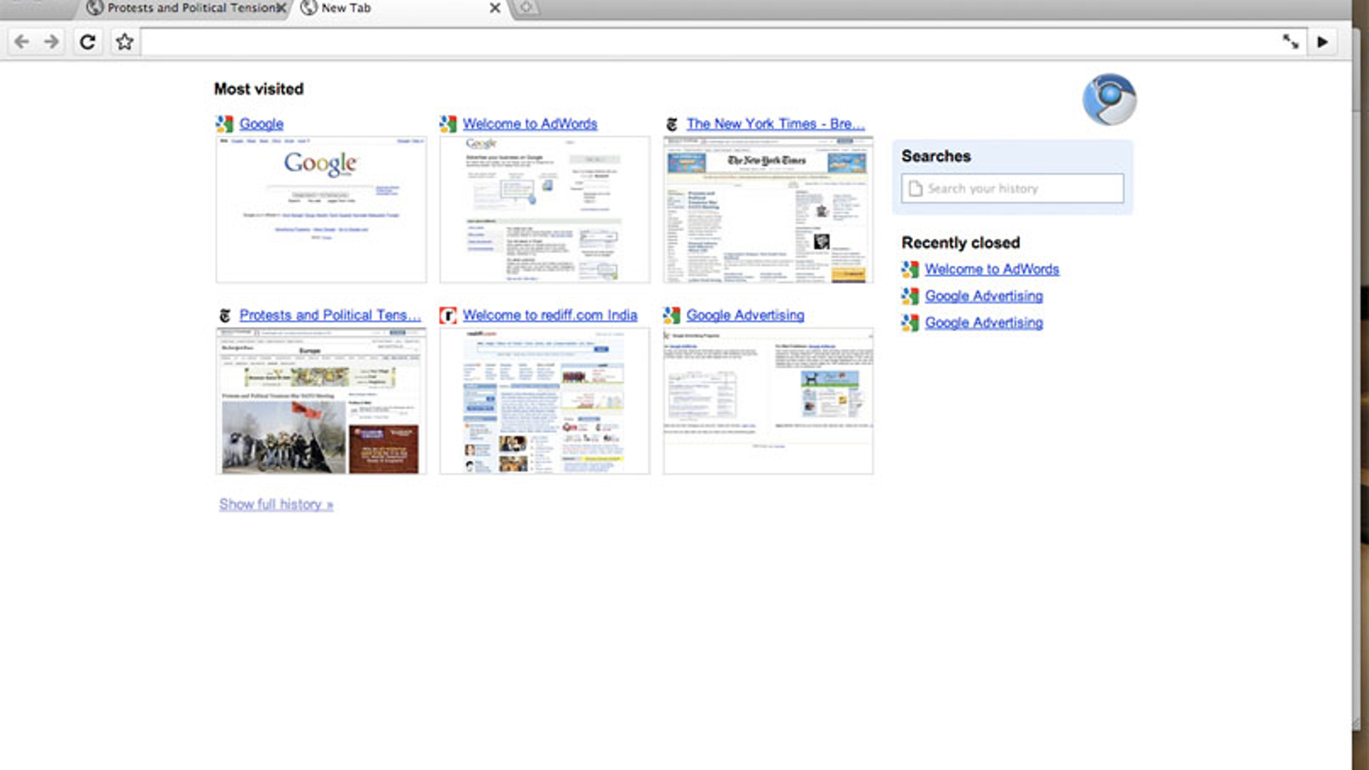Close the Protests and Political Tension tab
The image size is (1369, 770).
pyautogui.click(x=281, y=9)
